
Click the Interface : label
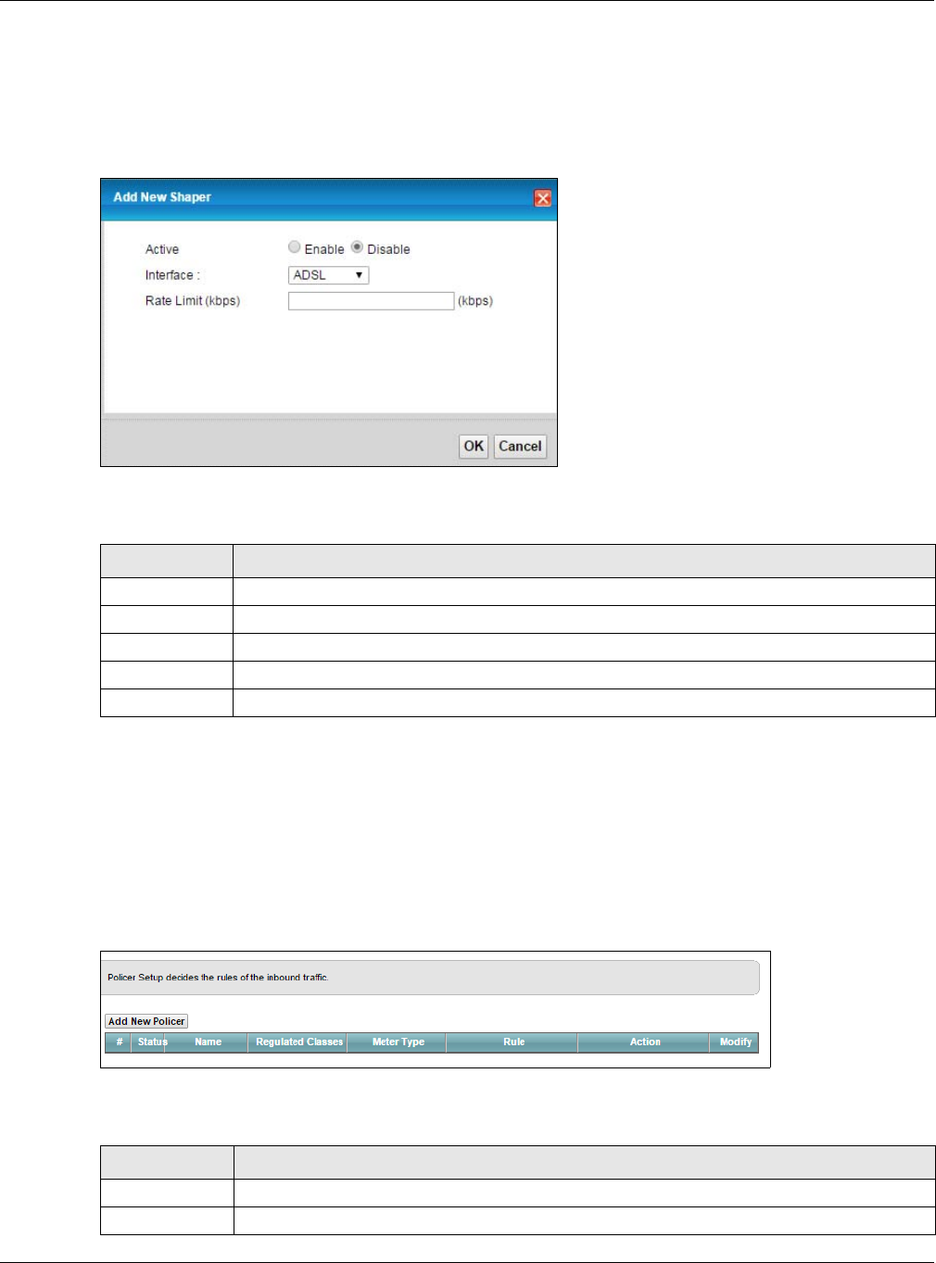(x=172, y=275)
